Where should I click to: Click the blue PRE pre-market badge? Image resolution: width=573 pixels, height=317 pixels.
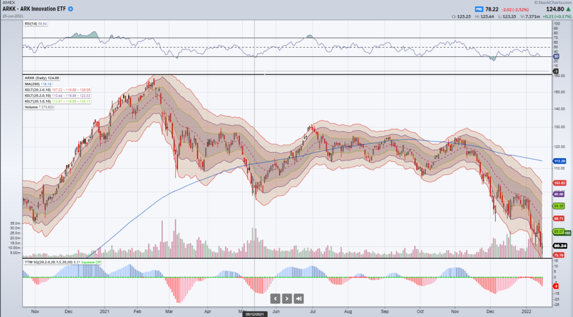point(479,9)
